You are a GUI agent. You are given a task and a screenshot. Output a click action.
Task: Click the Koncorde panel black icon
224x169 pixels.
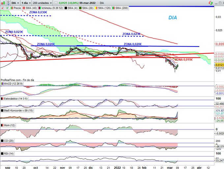pyautogui.click(x=2, y=111)
